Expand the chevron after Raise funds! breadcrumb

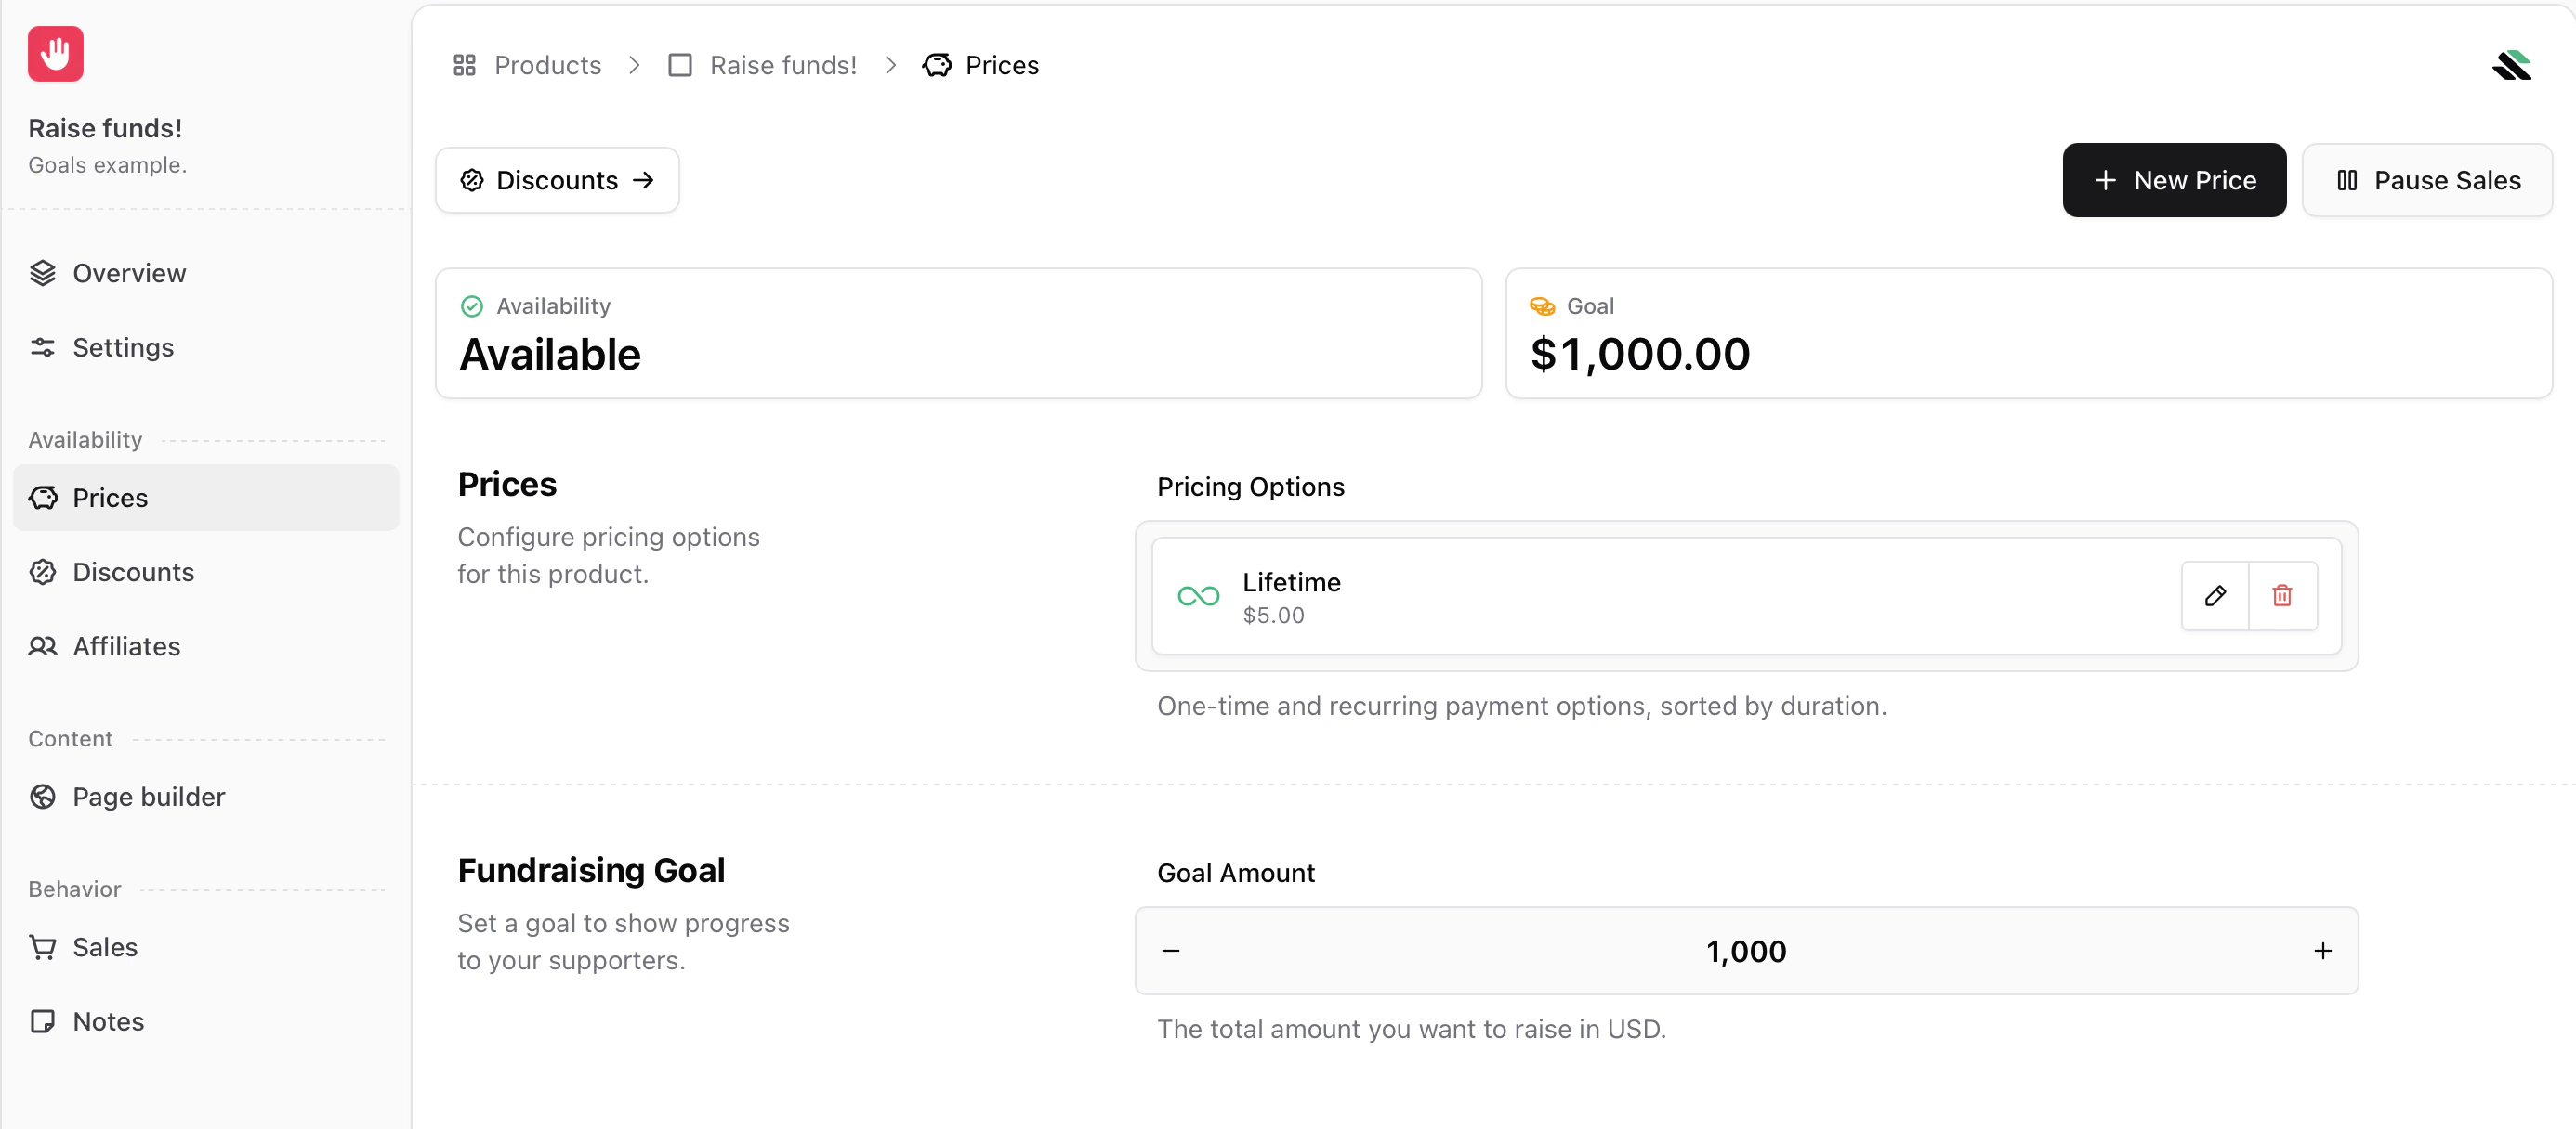pos(891,64)
